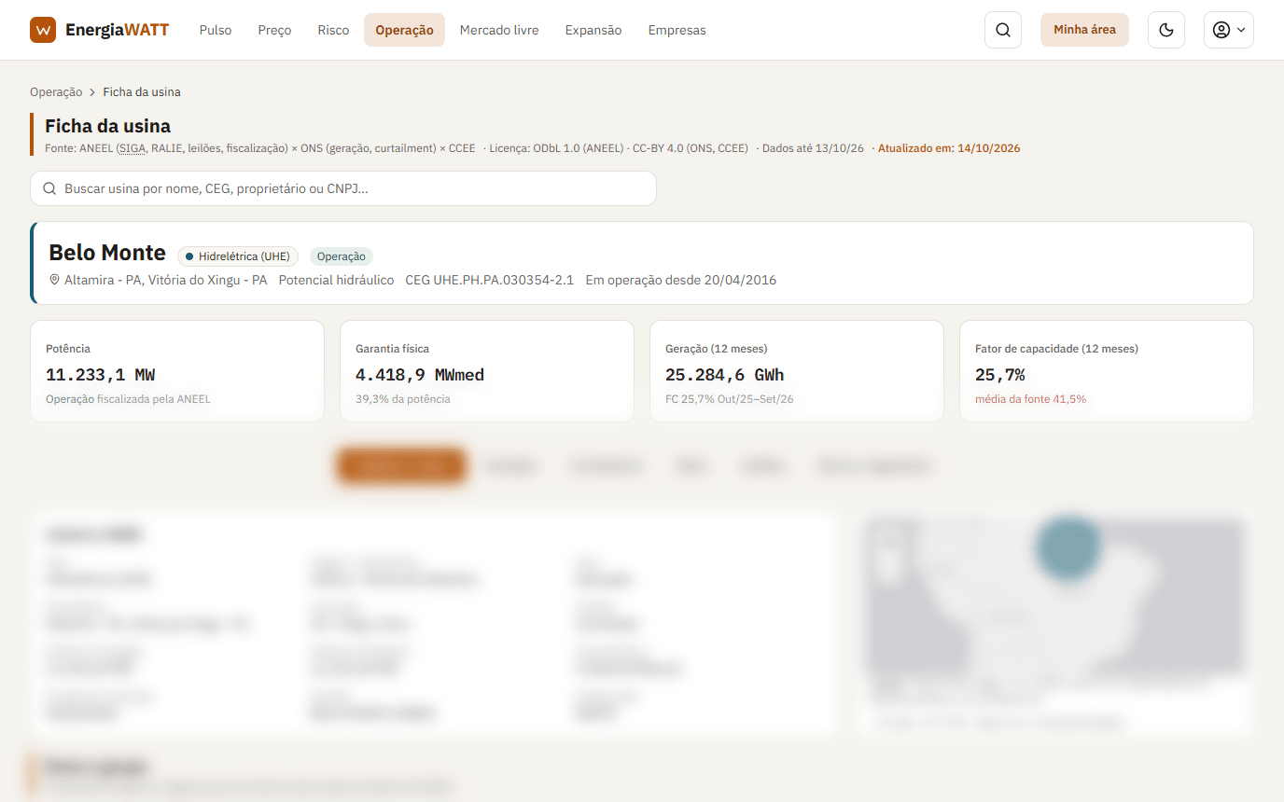Click the Belo Monte plant title
1284x802 pixels.
click(107, 253)
